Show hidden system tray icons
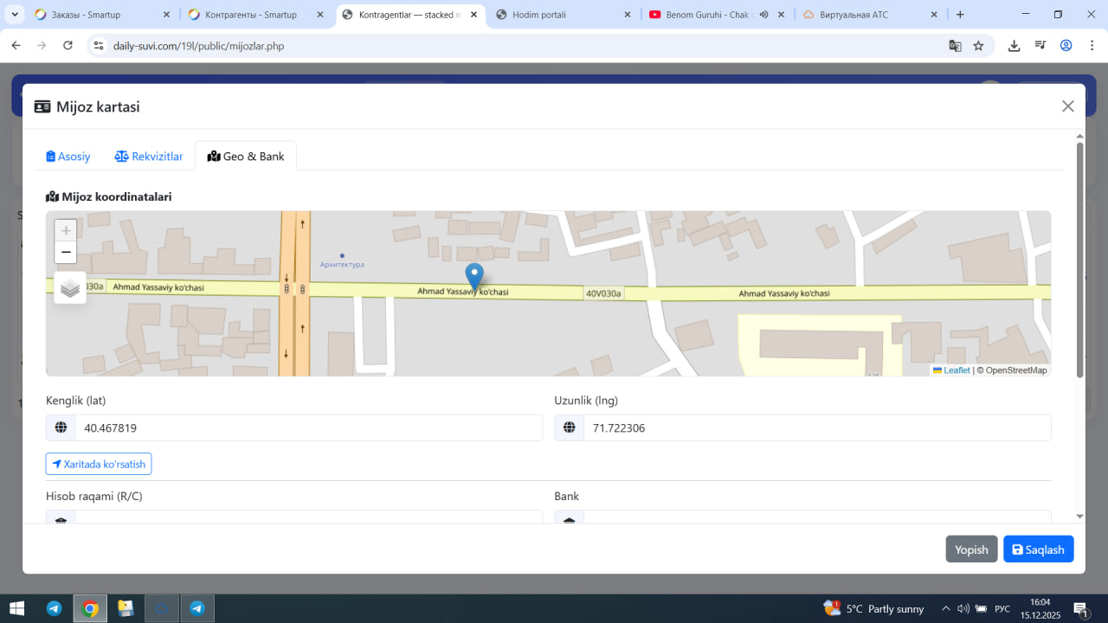This screenshot has height=623, width=1108. pyautogui.click(x=945, y=608)
